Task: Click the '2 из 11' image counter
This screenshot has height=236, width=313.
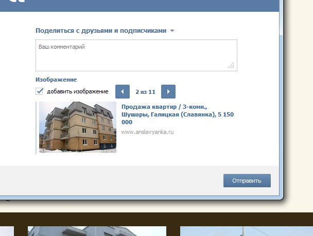Action: tap(145, 92)
